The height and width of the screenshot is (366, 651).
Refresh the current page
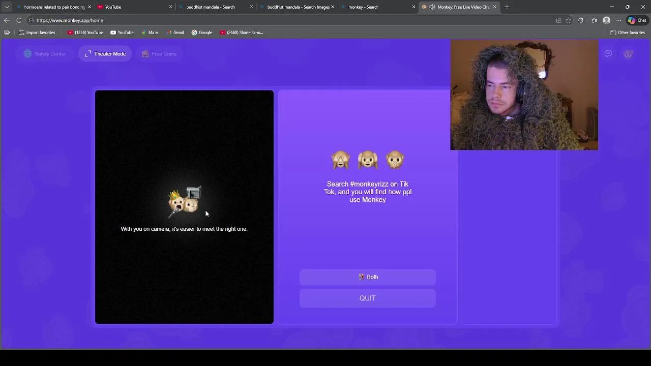pyautogui.click(x=19, y=20)
